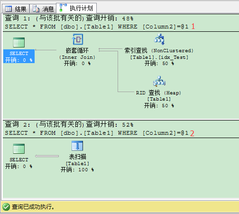Click query 1 SELECT * FROM statement text
Screen dimensions: 239x214
[x=97, y=27]
